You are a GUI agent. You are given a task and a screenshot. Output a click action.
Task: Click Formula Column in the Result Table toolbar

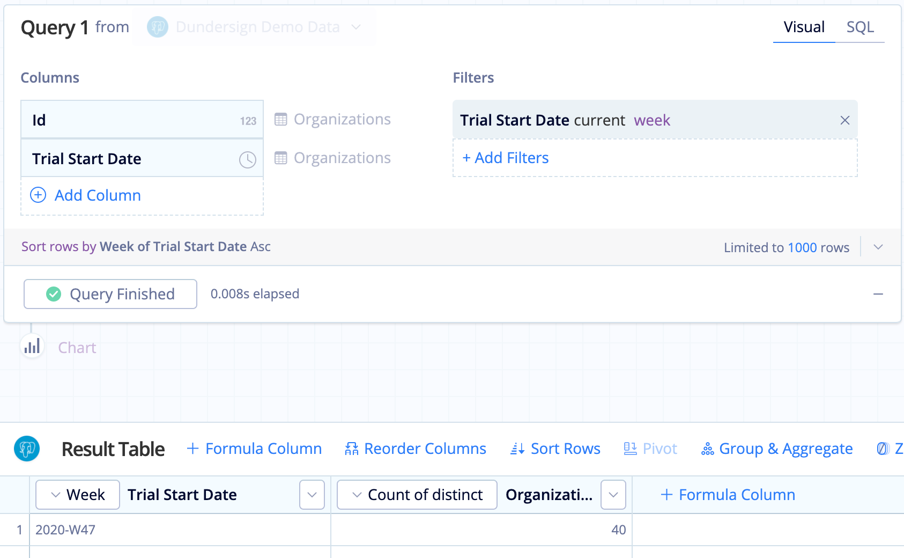(254, 449)
